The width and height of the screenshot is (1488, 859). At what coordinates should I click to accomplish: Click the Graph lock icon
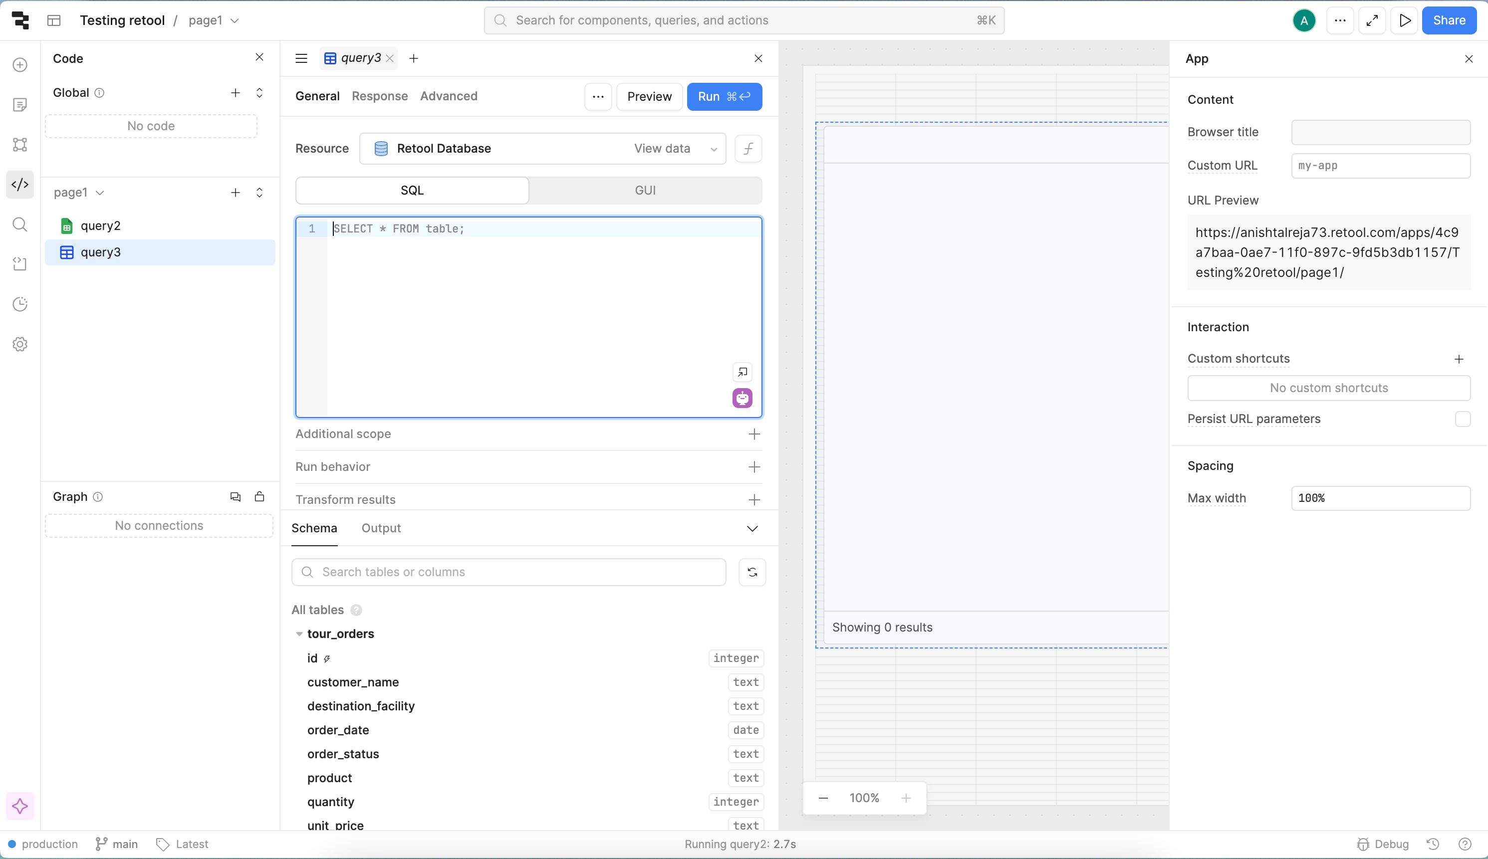tap(259, 497)
